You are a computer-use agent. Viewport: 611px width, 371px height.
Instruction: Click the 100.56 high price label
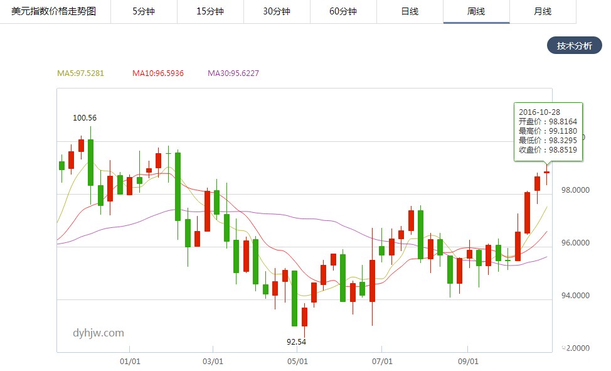tap(85, 117)
